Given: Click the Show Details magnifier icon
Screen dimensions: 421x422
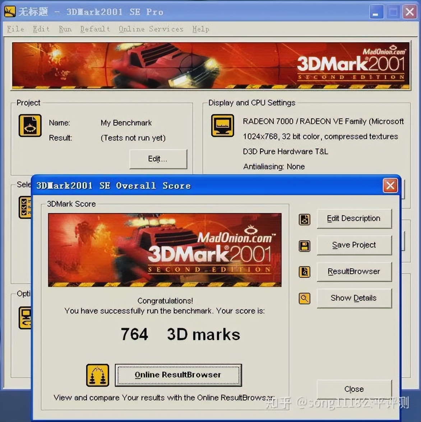Looking at the screenshot, I should [x=305, y=298].
